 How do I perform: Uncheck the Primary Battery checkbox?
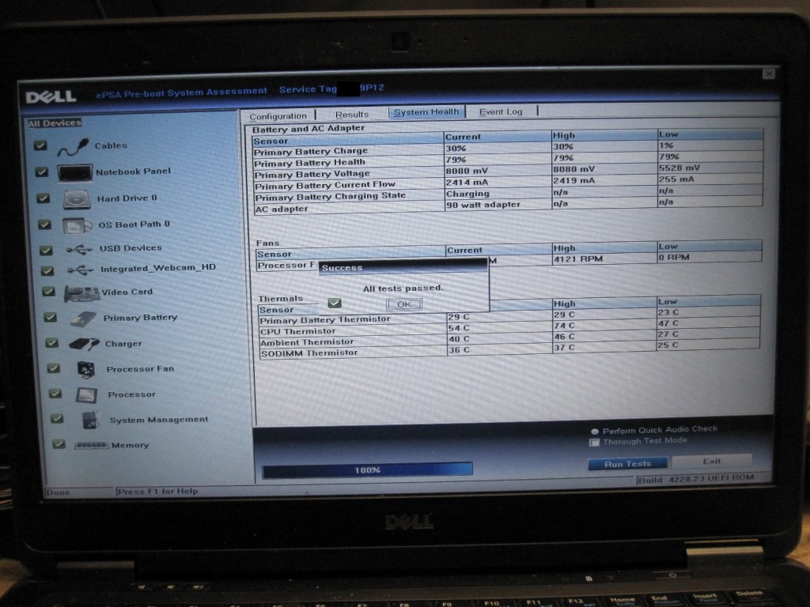click(50, 317)
